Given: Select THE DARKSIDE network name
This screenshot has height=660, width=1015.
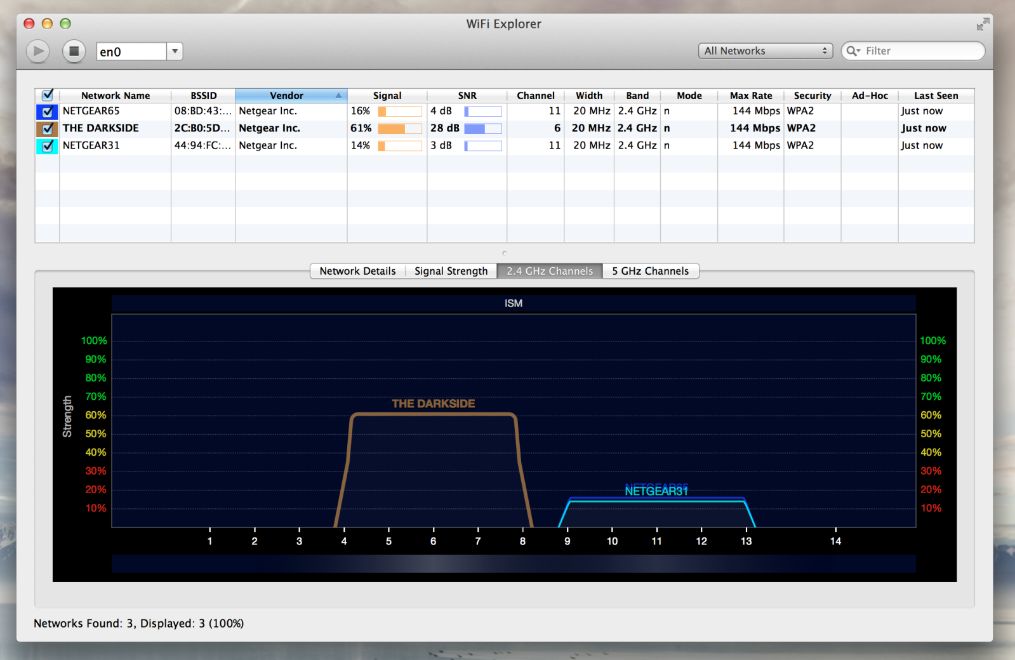Looking at the screenshot, I should pos(100,128).
